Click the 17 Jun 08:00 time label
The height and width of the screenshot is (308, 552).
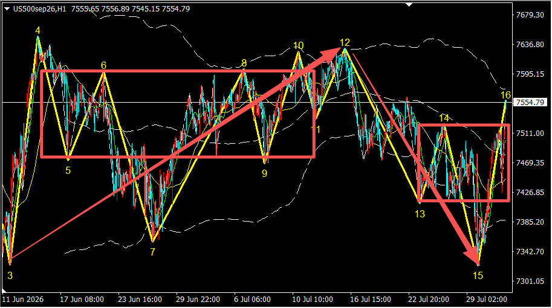coord(82,300)
